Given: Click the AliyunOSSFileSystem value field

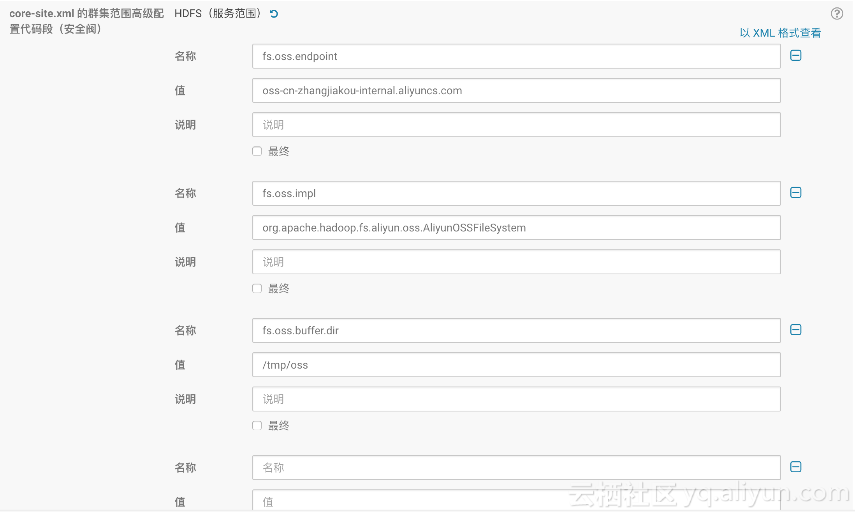Looking at the screenshot, I should pyautogui.click(x=516, y=228).
